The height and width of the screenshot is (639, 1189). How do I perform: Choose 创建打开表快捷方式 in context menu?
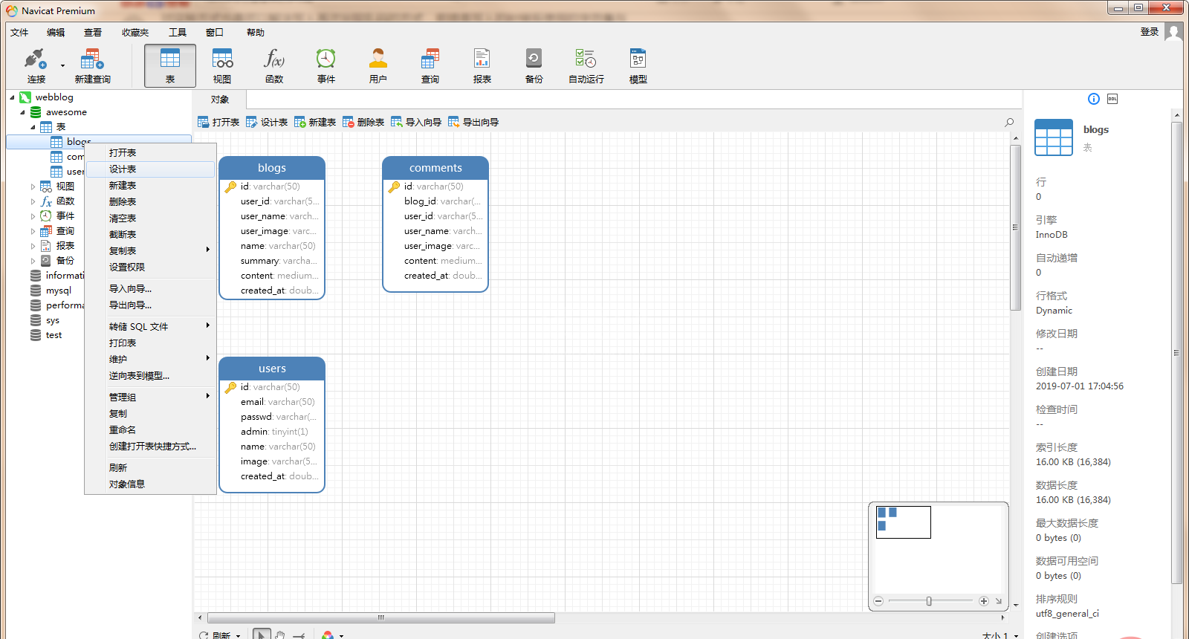(151, 447)
